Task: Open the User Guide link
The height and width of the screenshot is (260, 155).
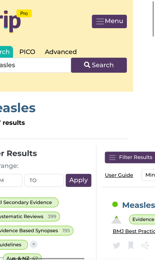Action: (119, 175)
